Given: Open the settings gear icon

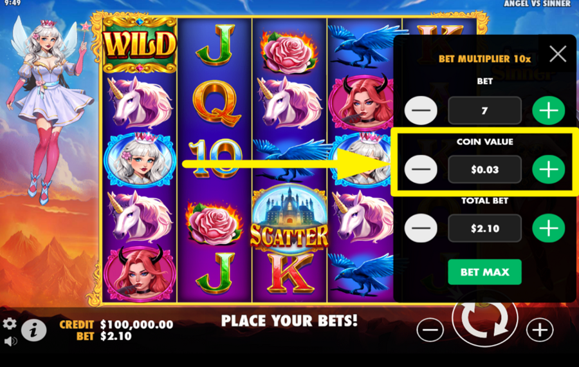Looking at the screenshot, I should pyautogui.click(x=10, y=324).
